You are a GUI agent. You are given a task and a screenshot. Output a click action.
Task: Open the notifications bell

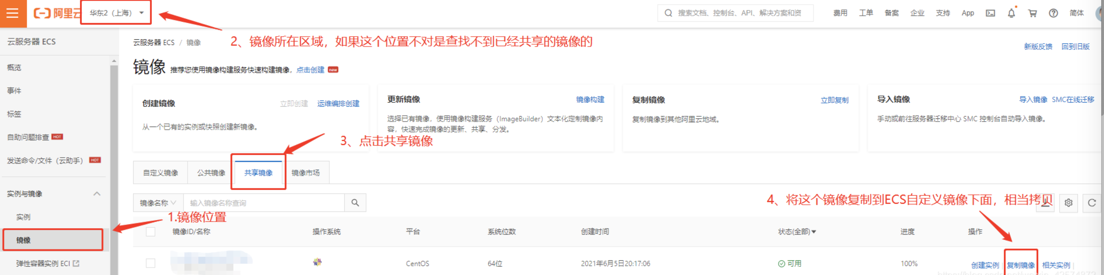(x=1012, y=13)
